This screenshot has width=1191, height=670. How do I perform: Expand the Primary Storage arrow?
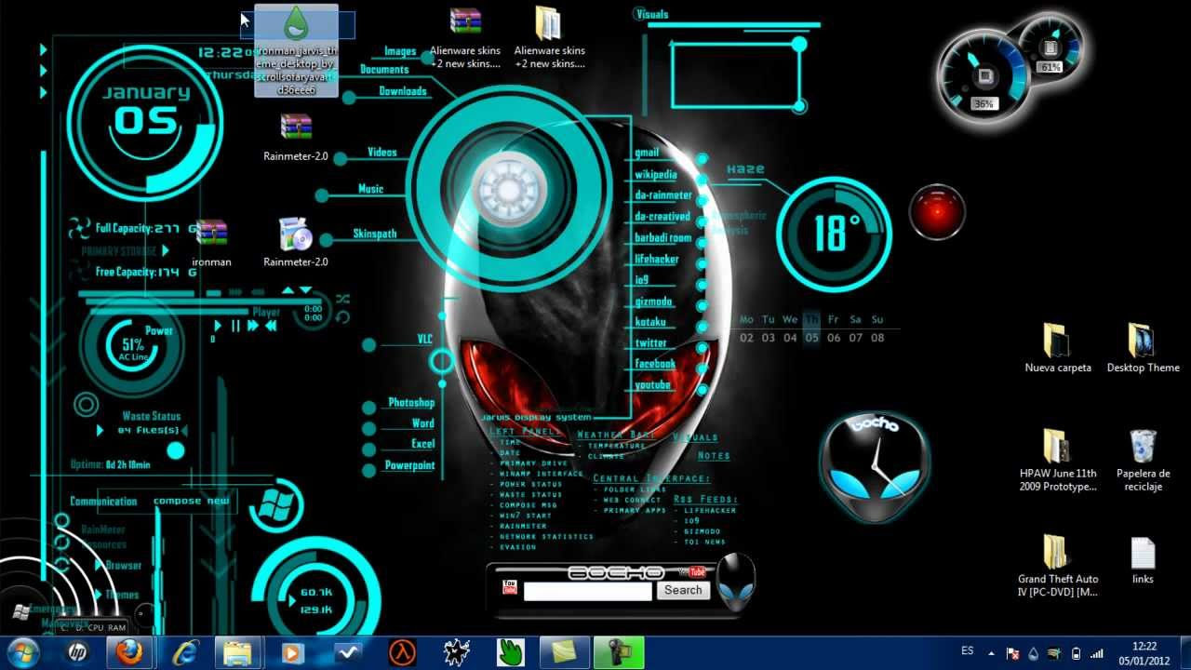(x=166, y=250)
